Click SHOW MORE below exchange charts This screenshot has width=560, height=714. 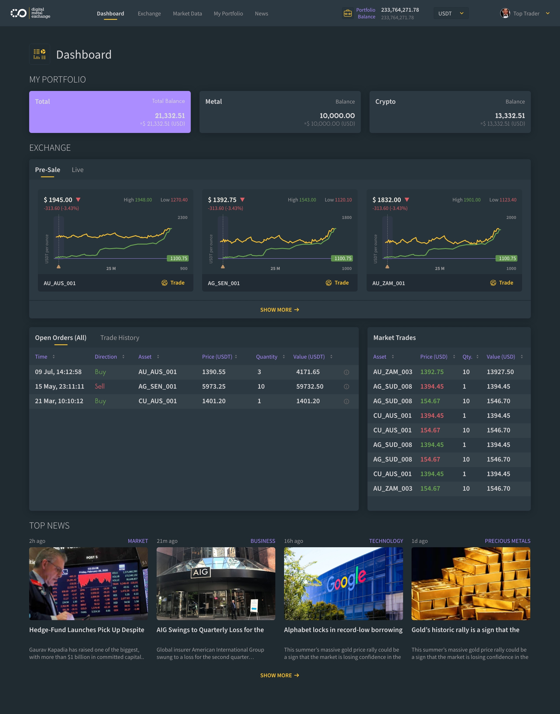tap(279, 310)
